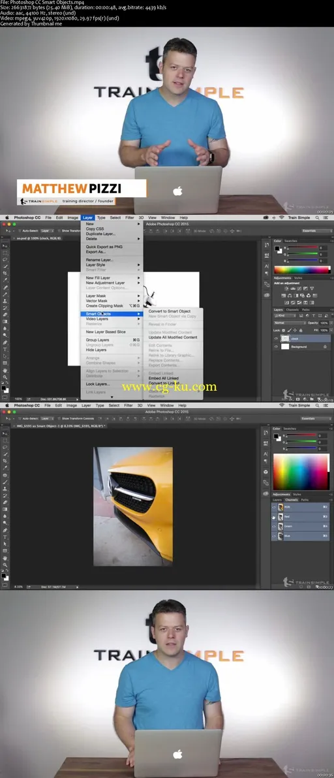
Task: Pick the Type tool in the IMG_6595 window
Action: click(x=5, y=537)
